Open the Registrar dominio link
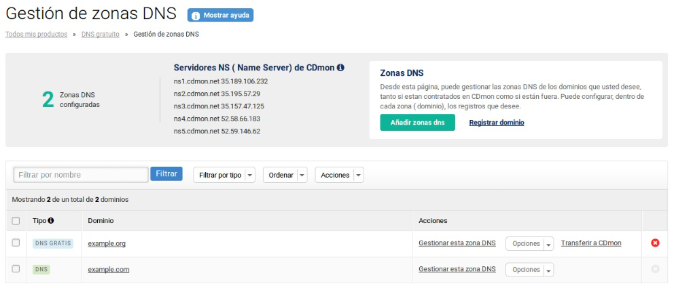 [x=496, y=123]
